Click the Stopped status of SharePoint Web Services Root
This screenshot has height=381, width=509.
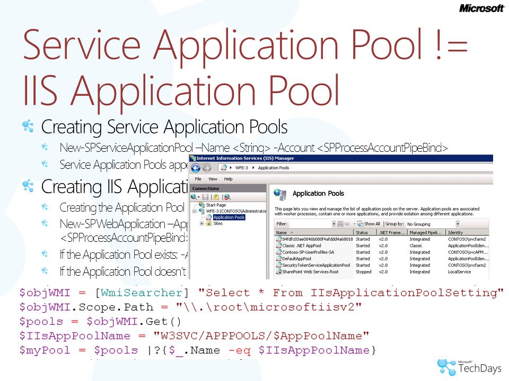[364, 272]
